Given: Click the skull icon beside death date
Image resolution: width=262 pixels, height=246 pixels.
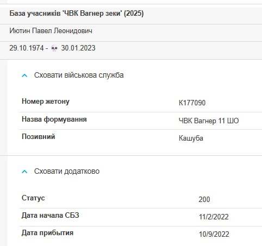Looking at the screenshot, I should pyautogui.click(x=54, y=48).
